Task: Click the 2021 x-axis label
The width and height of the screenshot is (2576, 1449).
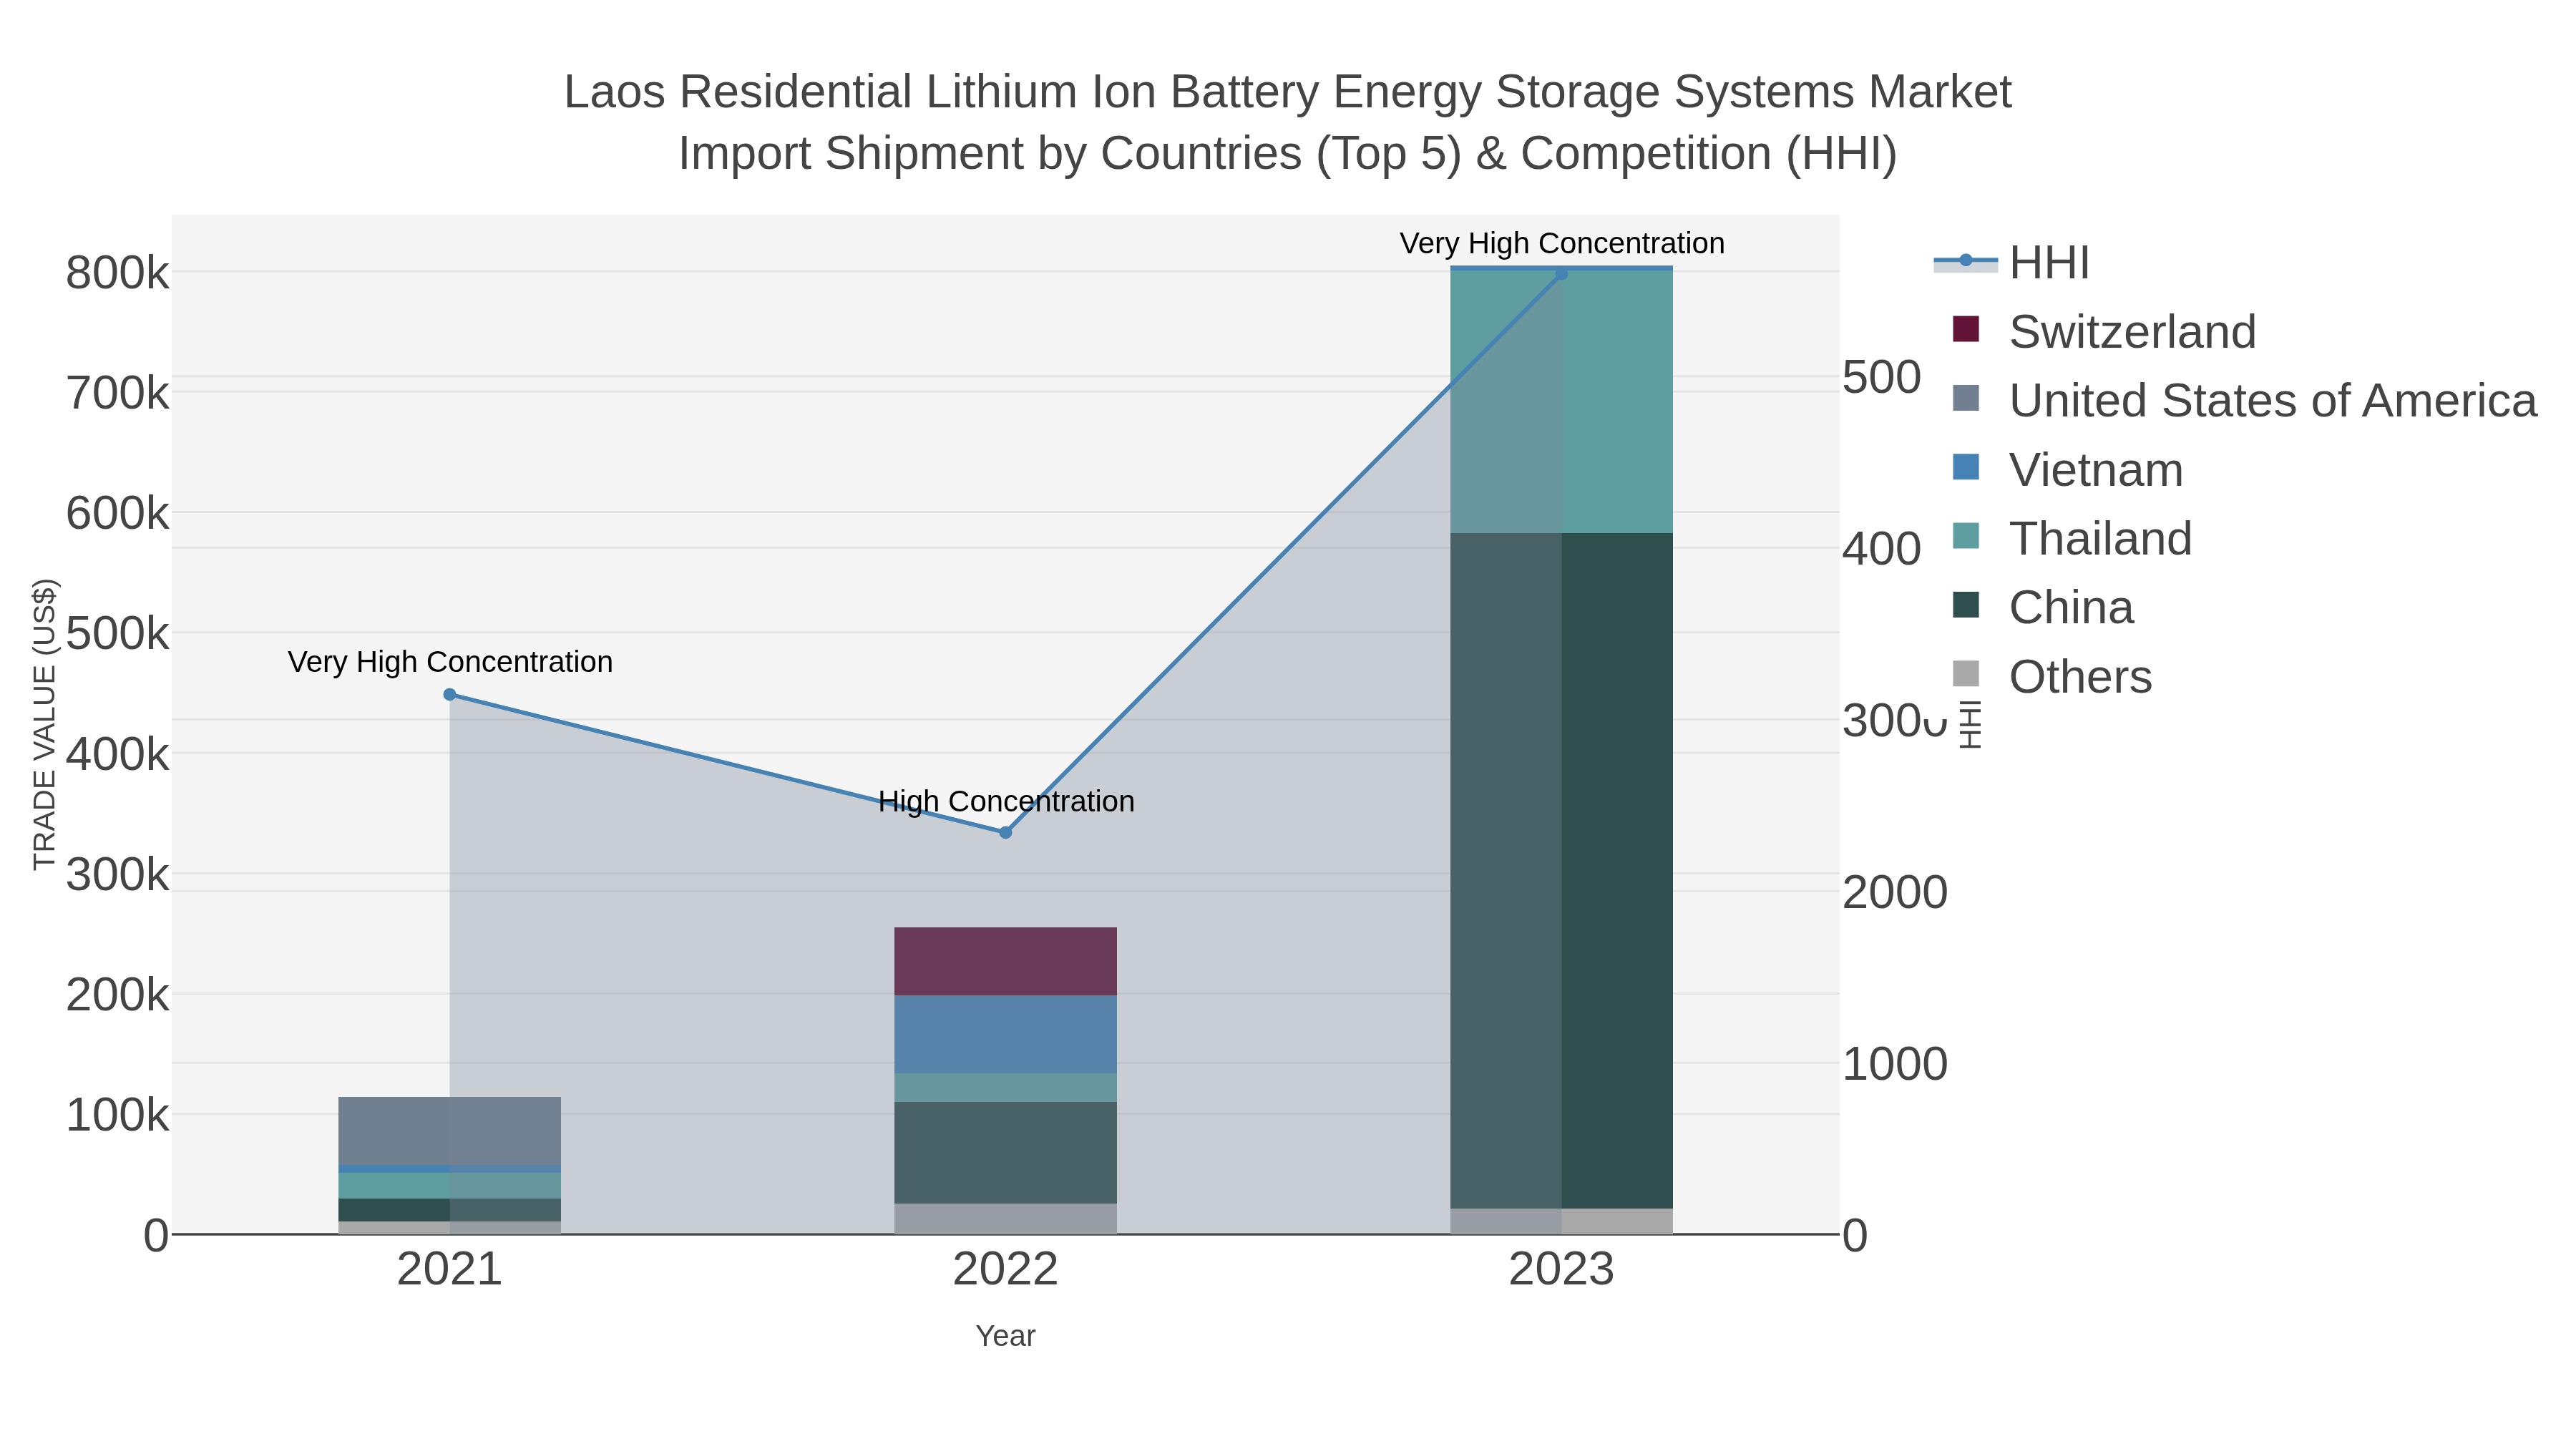Action: [450, 1270]
